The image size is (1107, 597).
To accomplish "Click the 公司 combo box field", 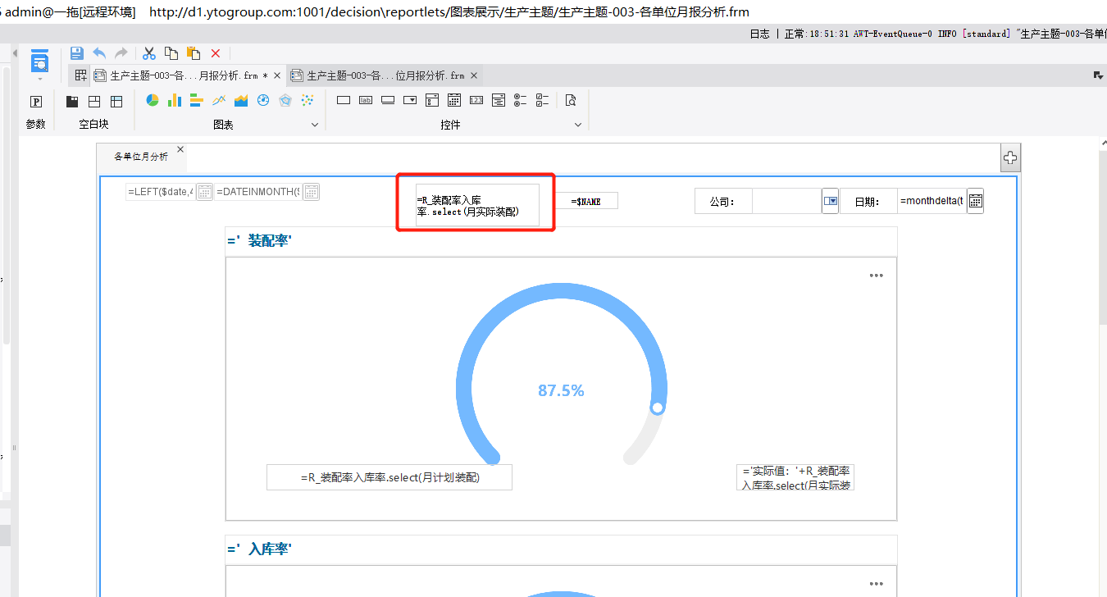I will pyautogui.click(x=787, y=201).
